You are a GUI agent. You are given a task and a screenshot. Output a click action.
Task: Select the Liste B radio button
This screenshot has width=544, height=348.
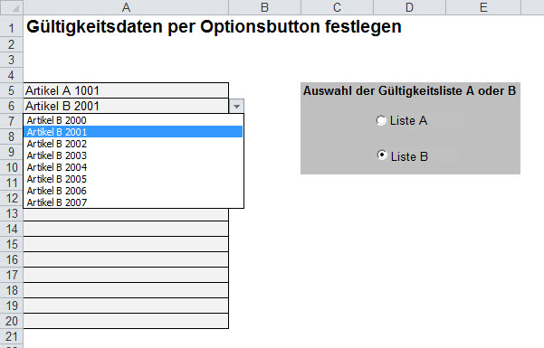coord(382,155)
